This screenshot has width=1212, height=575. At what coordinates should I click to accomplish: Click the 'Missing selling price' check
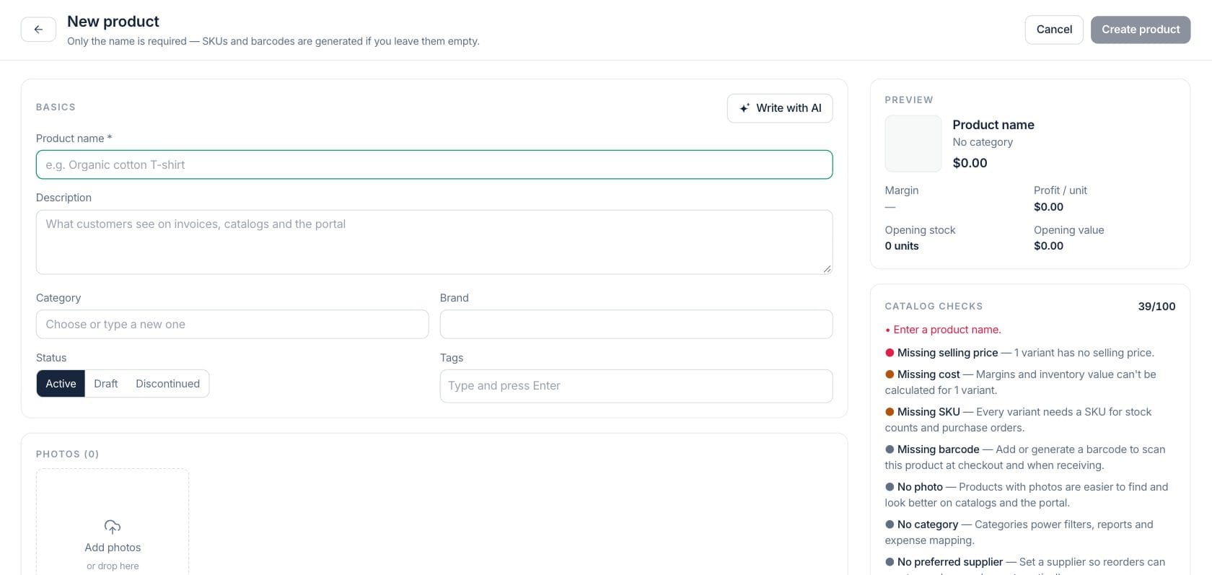tap(1019, 353)
